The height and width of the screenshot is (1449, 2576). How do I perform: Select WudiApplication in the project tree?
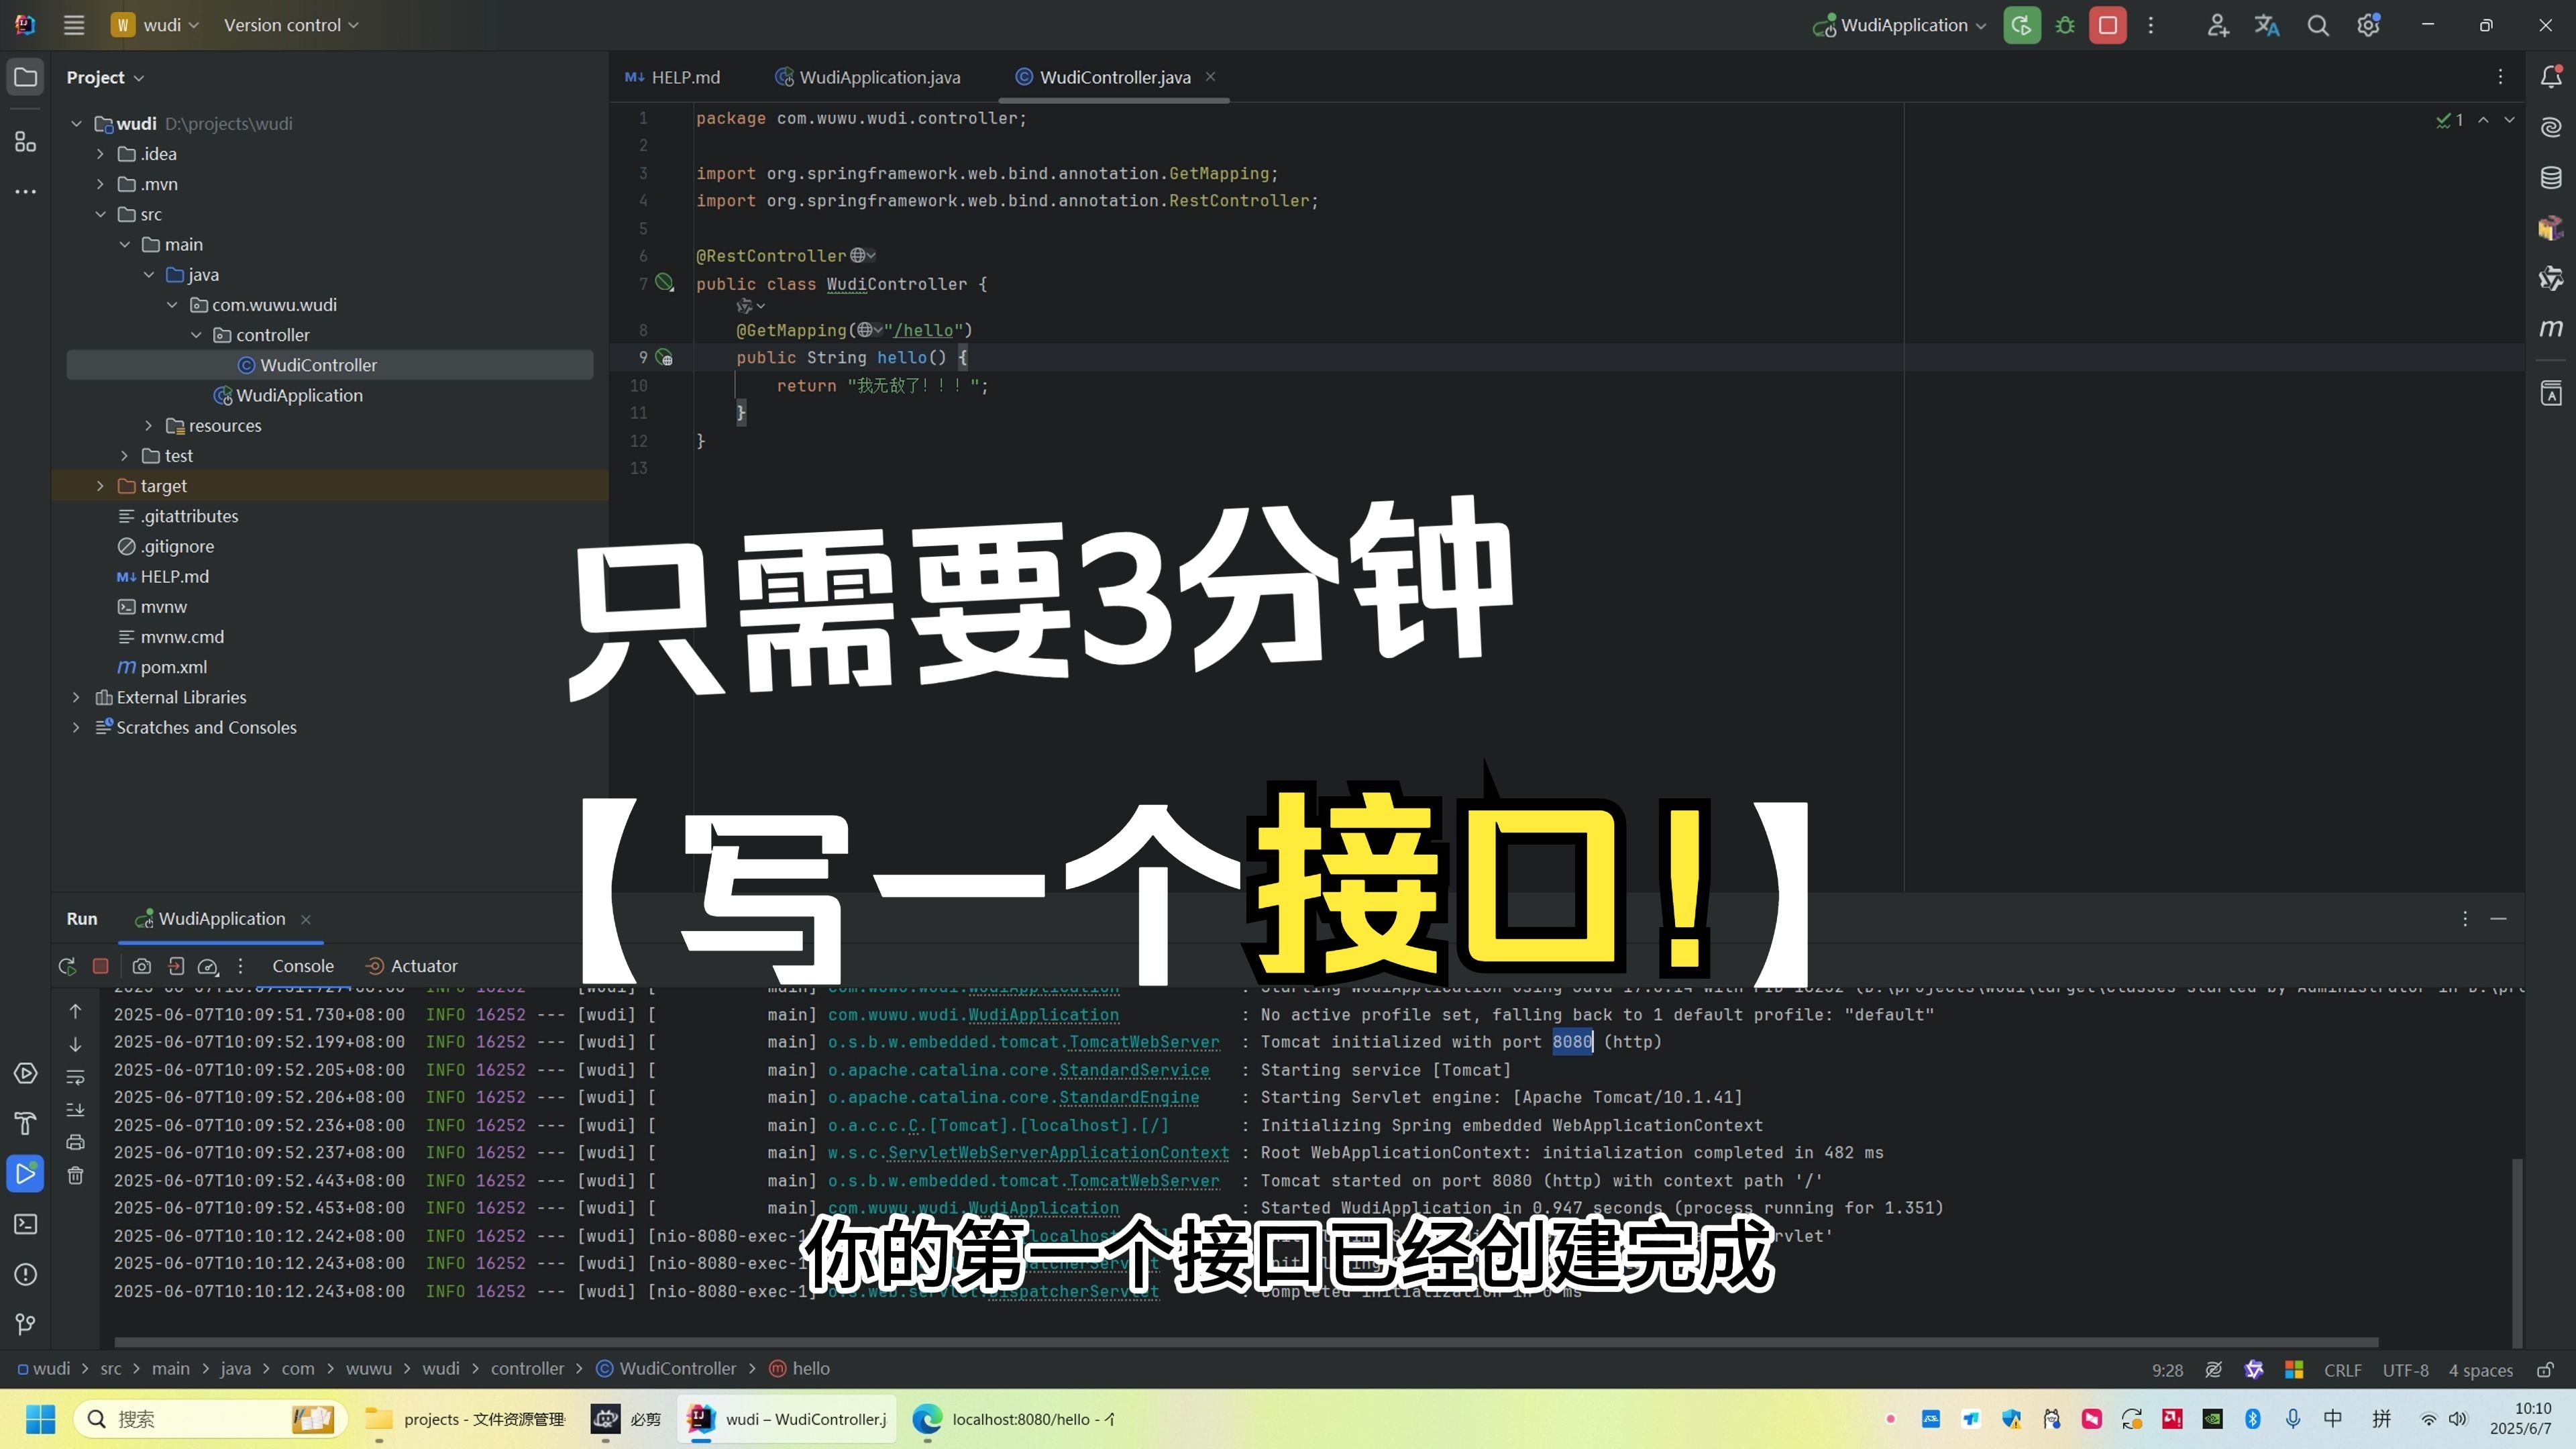click(x=299, y=395)
